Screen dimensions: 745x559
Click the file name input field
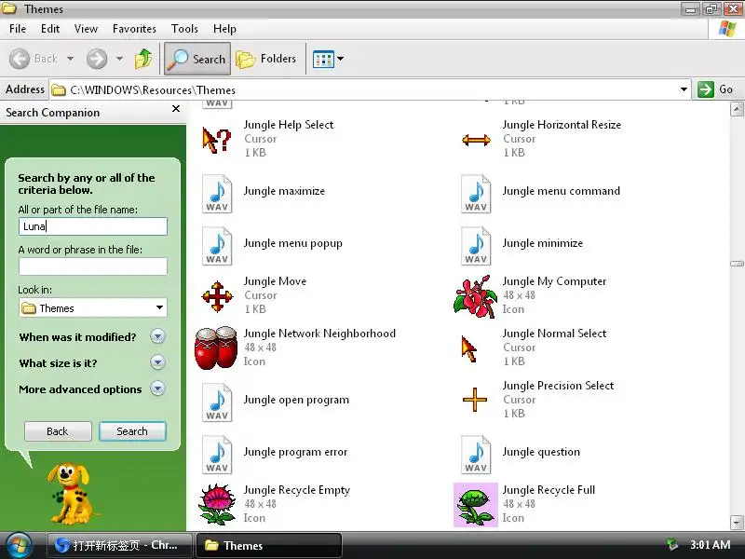click(x=92, y=226)
